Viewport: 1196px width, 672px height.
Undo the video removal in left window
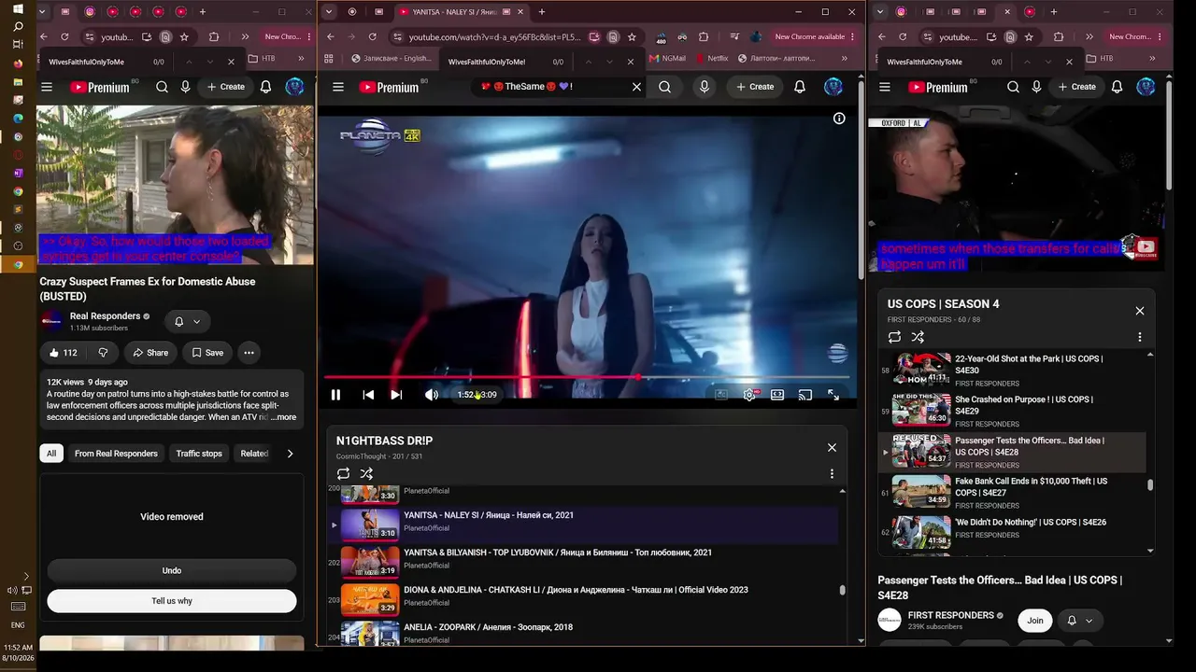[172, 570]
